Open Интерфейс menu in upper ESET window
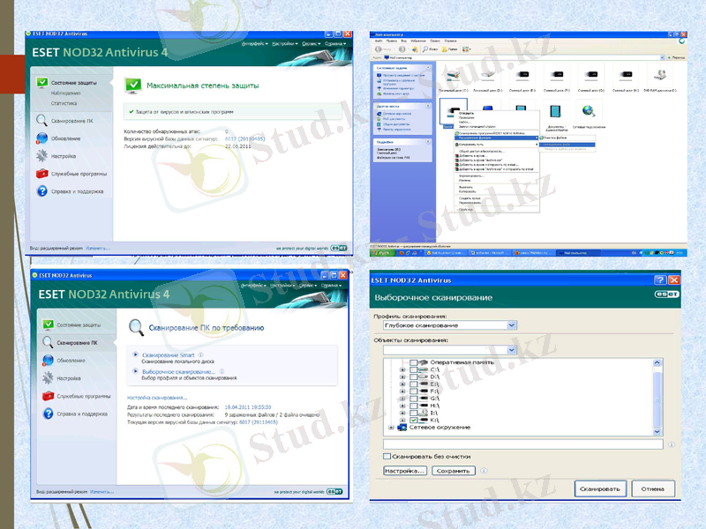This screenshot has height=529, width=706. coord(253,43)
